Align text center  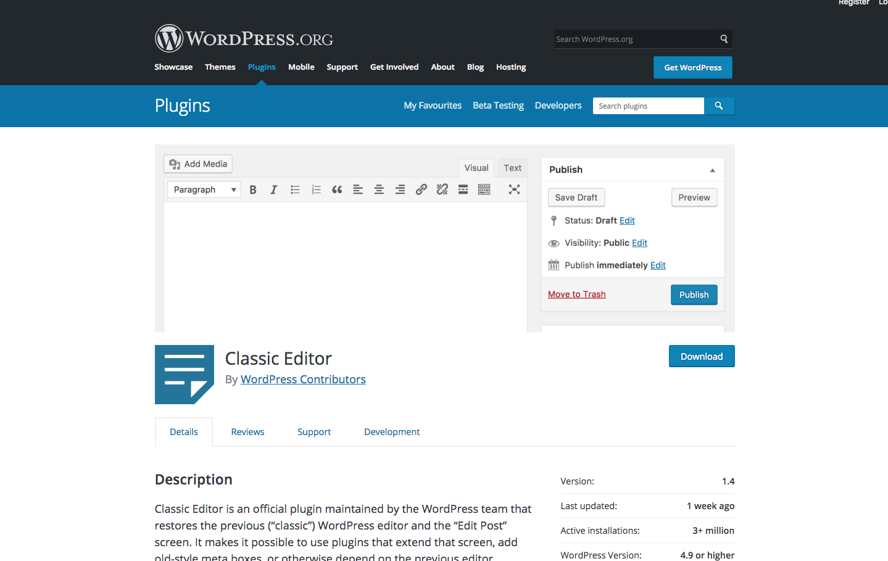click(x=379, y=189)
